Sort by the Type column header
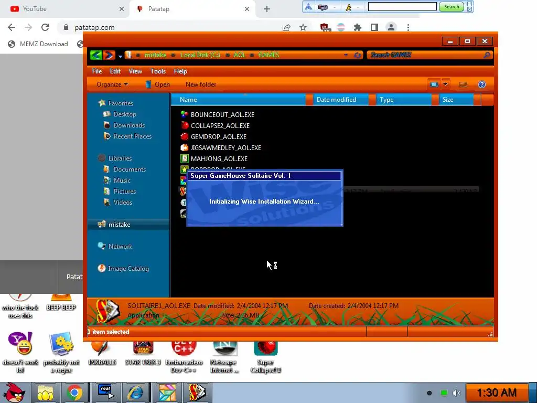 (404, 99)
